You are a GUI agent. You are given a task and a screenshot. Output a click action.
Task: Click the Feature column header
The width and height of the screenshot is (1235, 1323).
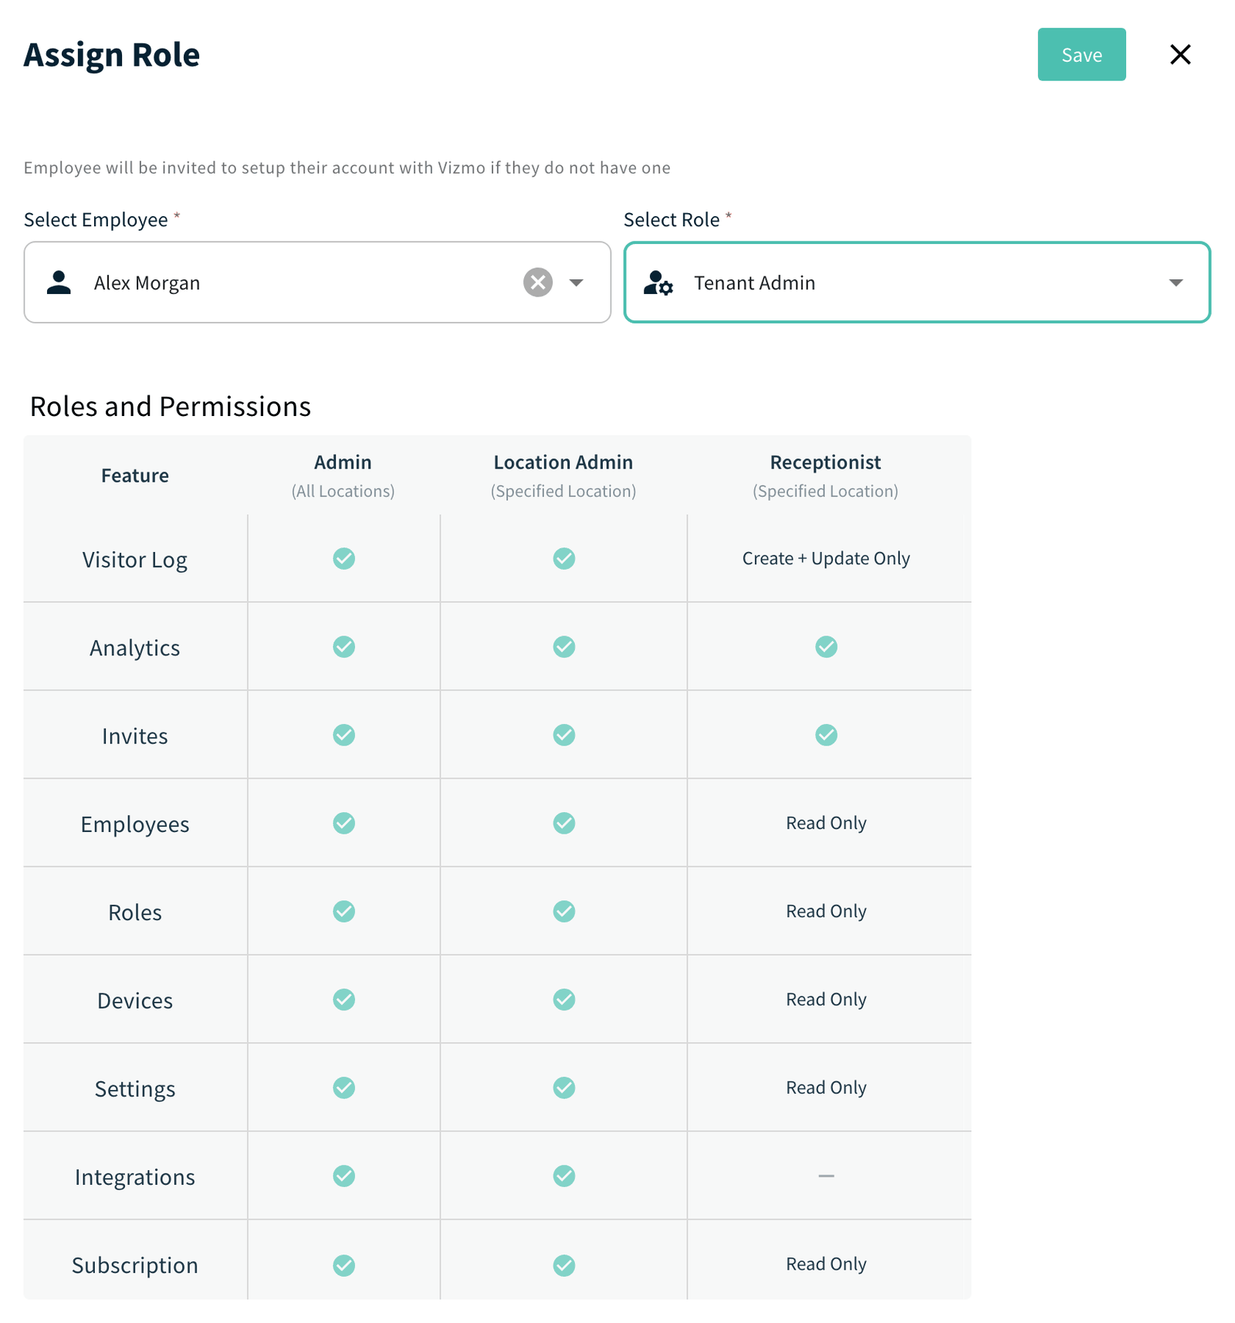(x=135, y=475)
